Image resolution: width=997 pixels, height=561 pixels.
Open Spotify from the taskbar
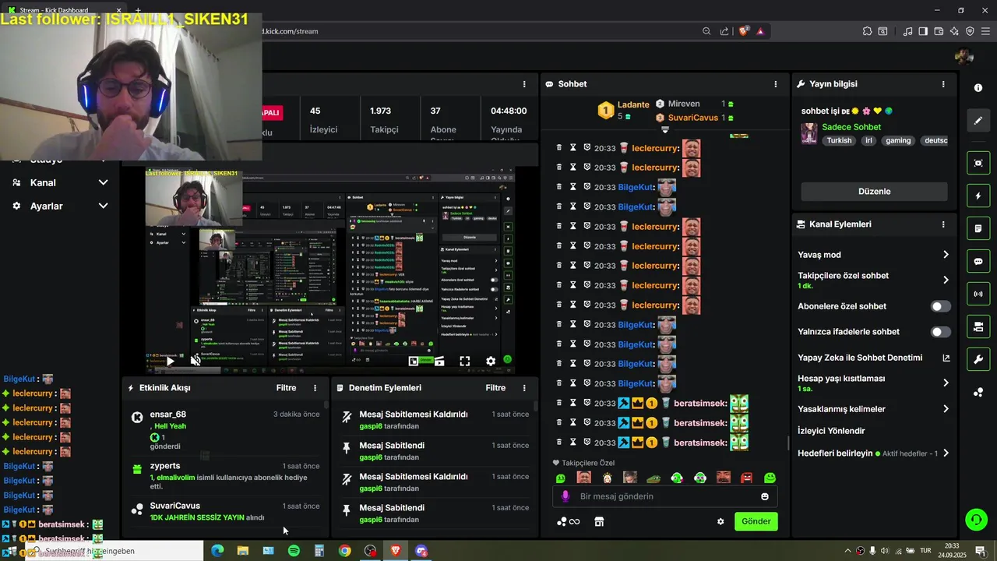click(294, 551)
